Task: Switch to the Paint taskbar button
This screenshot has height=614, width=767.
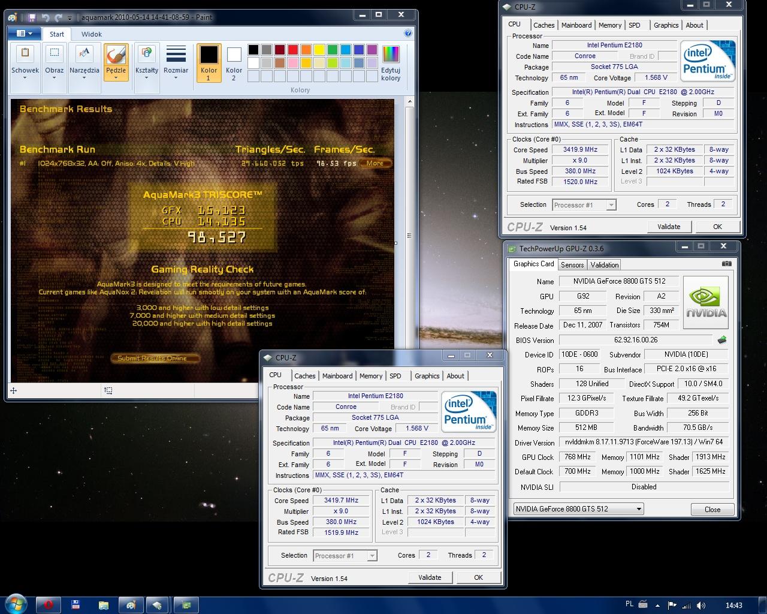Action: [131, 604]
